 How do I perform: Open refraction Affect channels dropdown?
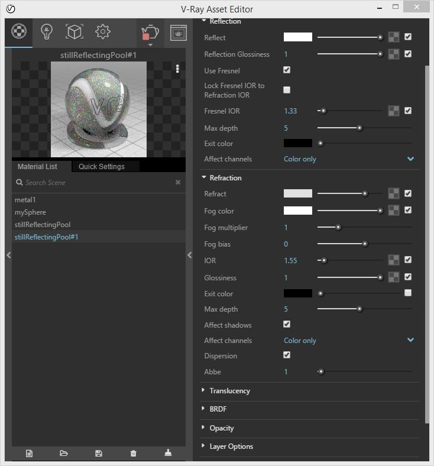(349, 340)
